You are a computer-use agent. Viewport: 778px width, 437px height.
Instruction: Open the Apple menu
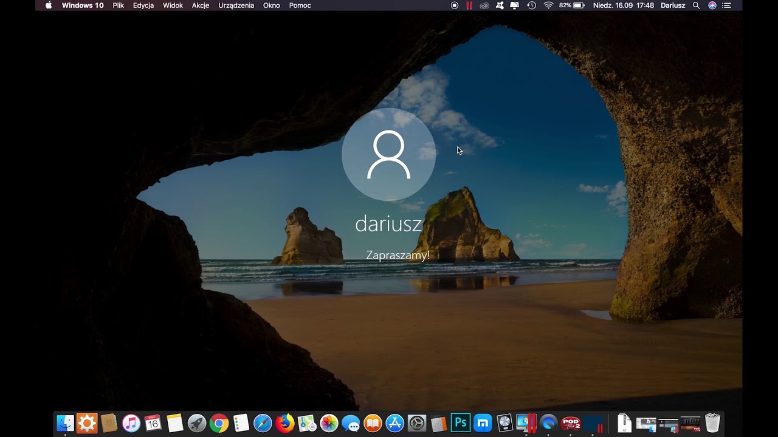[x=49, y=5]
